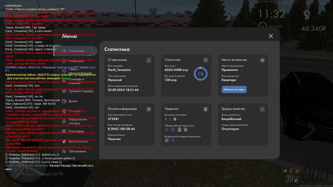Click the pie-chart icon on Статистика card

206,60
